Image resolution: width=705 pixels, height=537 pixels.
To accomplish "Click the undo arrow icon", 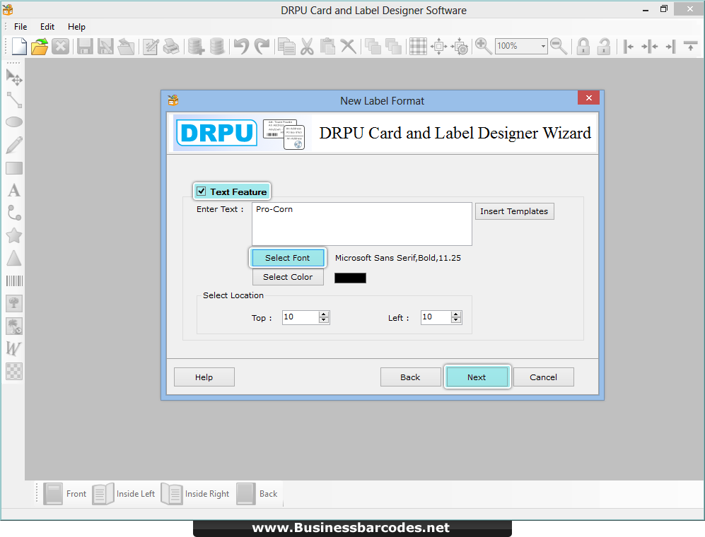I will 241,47.
